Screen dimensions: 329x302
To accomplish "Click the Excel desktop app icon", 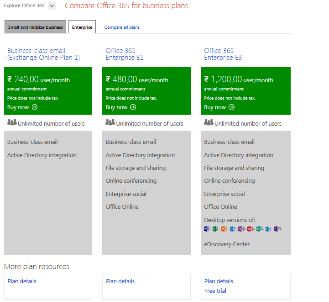I will (x=215, y=229).
